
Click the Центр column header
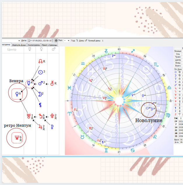(x=12, y=50)
